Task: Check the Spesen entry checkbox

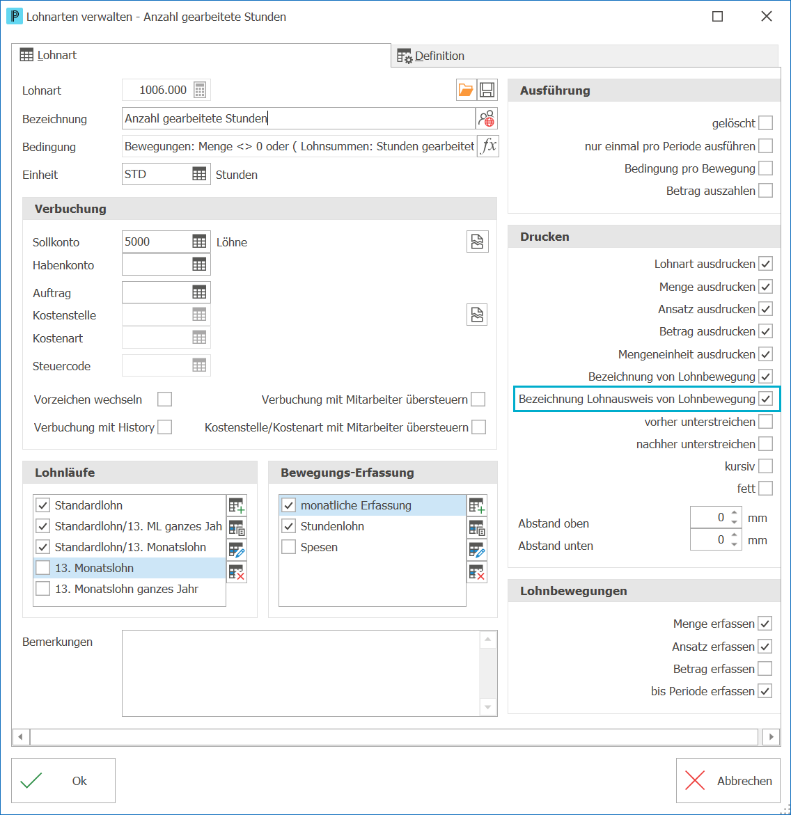Action: pos(289,547)
